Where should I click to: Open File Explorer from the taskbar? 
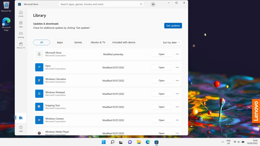(139, 142)
